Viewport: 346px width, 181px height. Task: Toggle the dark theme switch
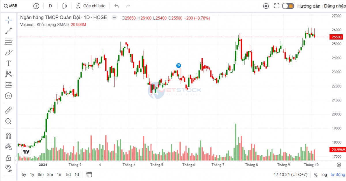click(x=288, y=6)
